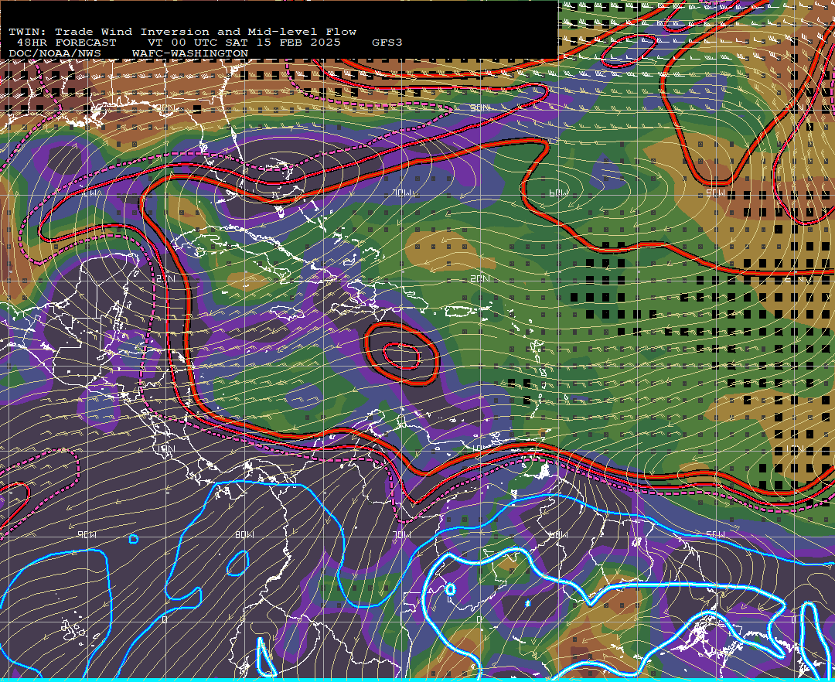Click the '20N' label near the Yucatan
The height and width of the screenshot is (682, 835).
coord(165,279)
